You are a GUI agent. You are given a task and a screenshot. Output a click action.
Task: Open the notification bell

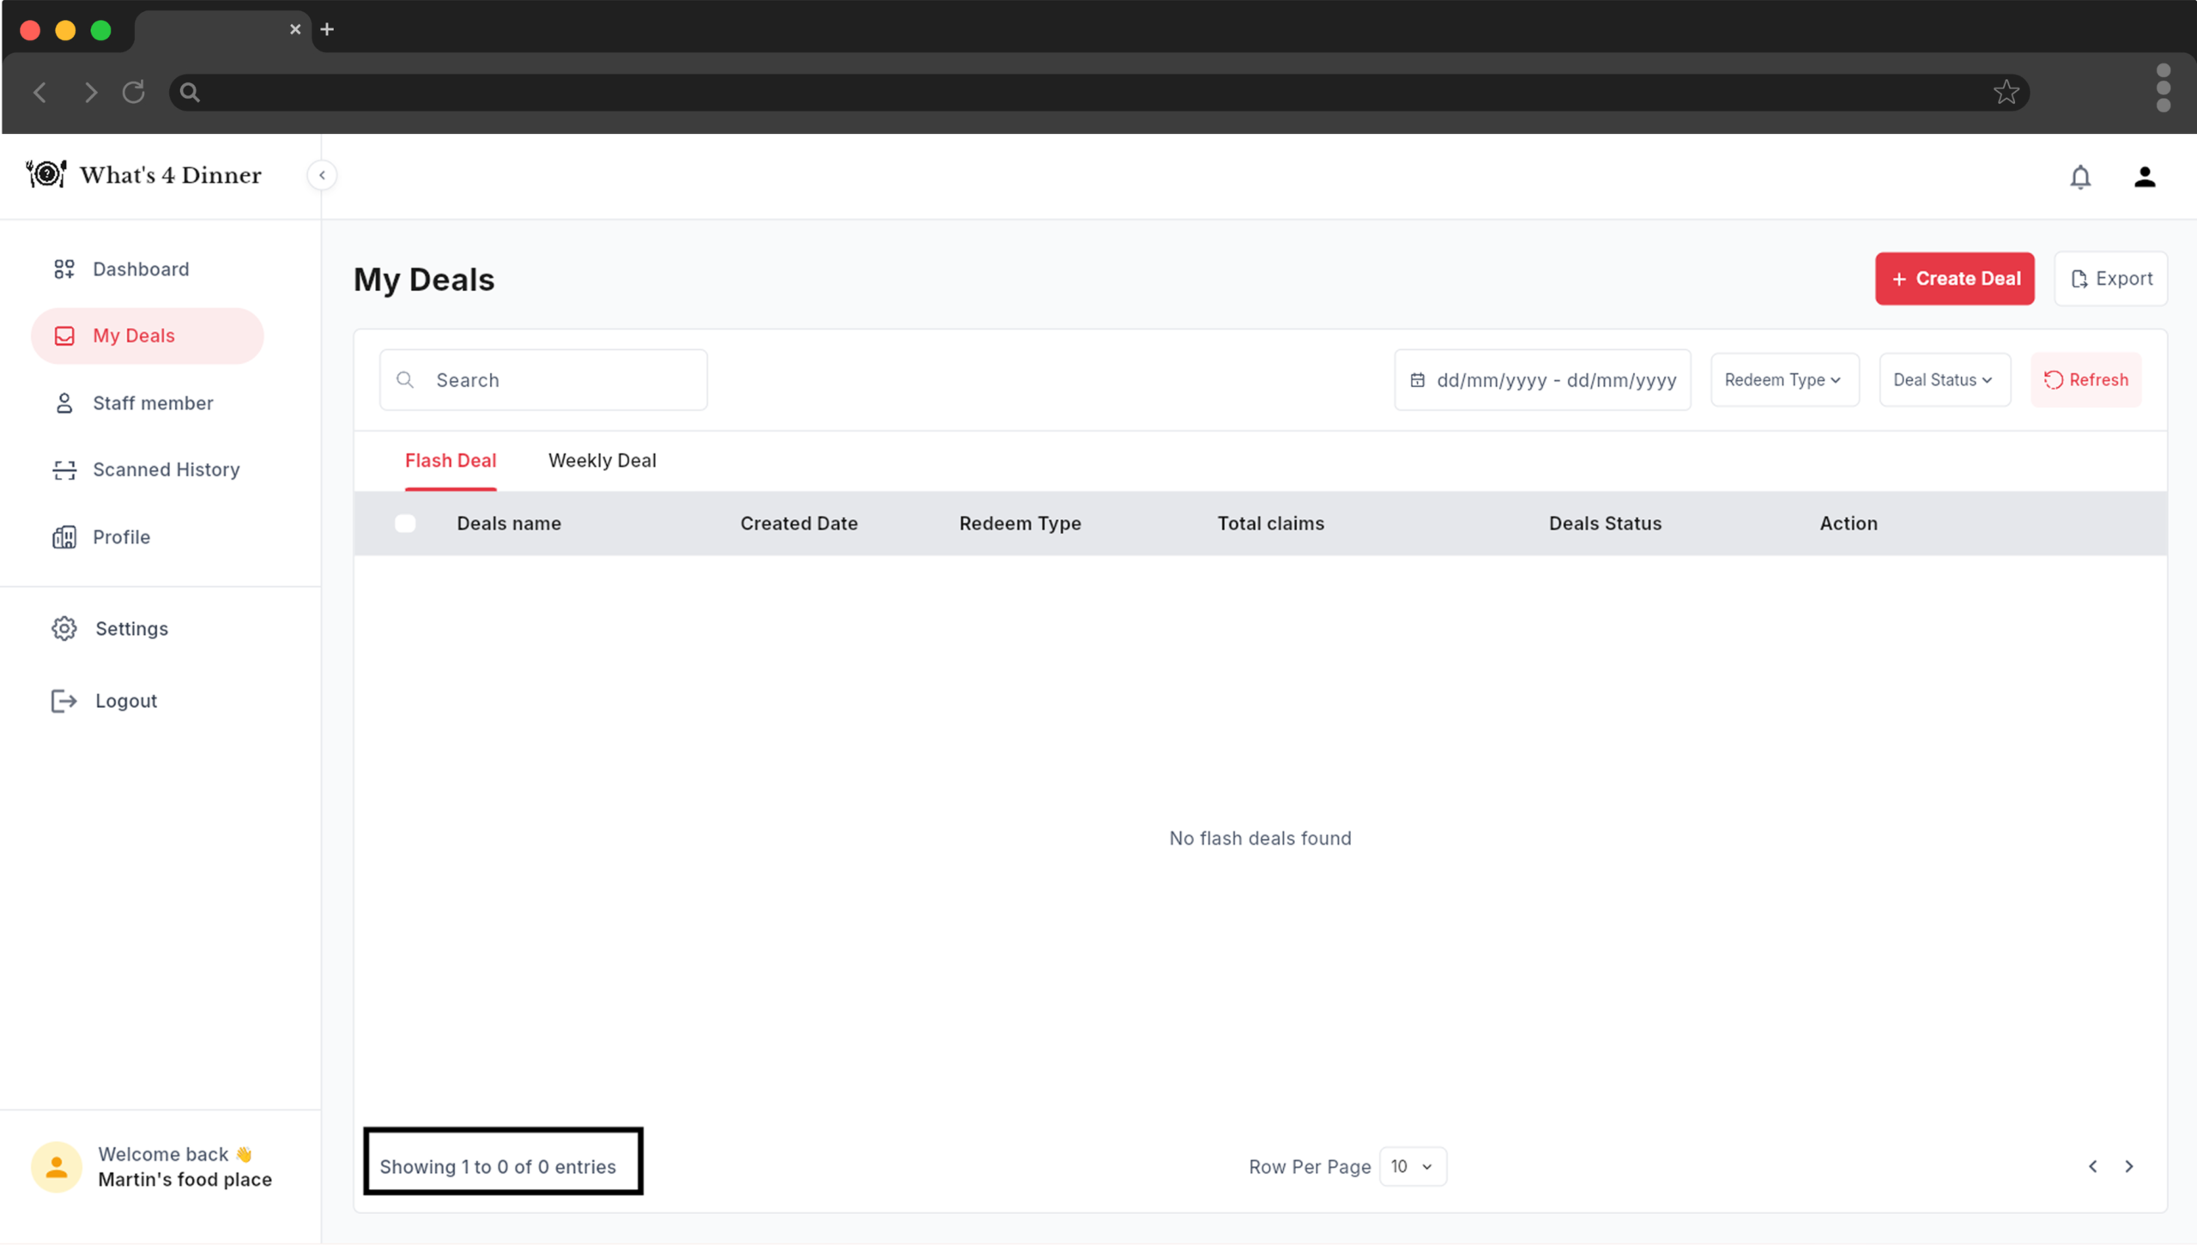(x=2080, y=177)
